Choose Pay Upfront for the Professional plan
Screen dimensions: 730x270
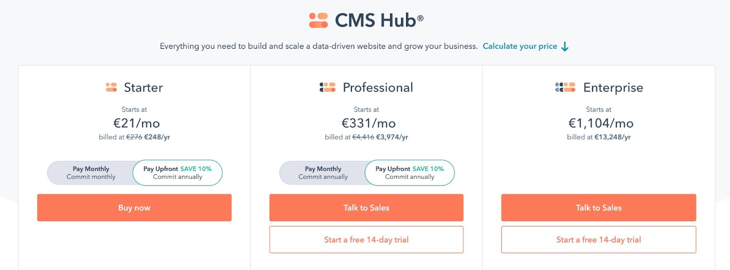[x=409, y=172]
